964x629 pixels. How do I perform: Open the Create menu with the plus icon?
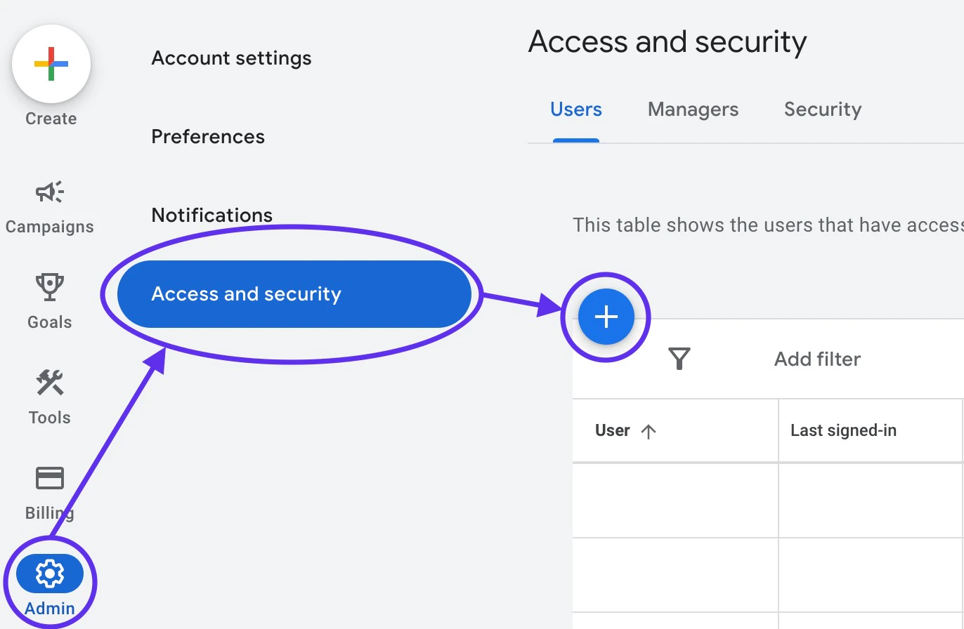[50, 63]
